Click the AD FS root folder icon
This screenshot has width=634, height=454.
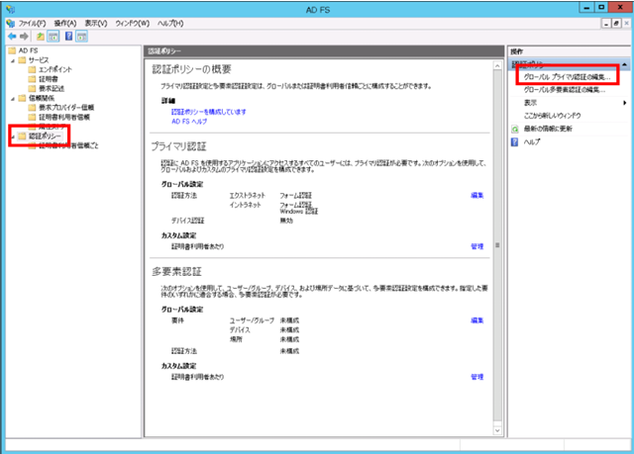(12, 50)
